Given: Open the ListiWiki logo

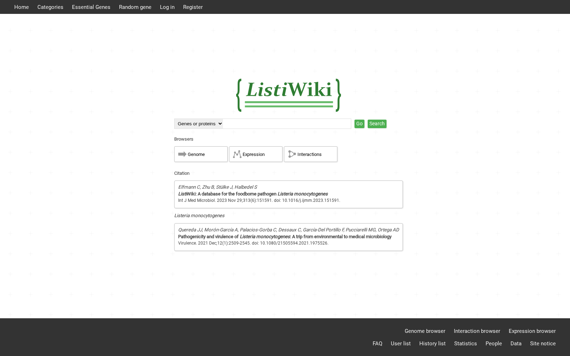Looking at the screenshot, I should click(x=289, y=95).
